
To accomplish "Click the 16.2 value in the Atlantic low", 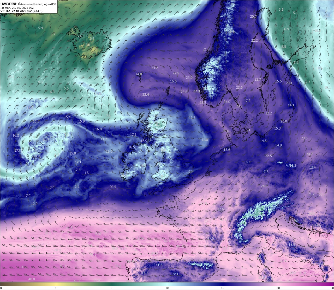I will pos(16,135).
